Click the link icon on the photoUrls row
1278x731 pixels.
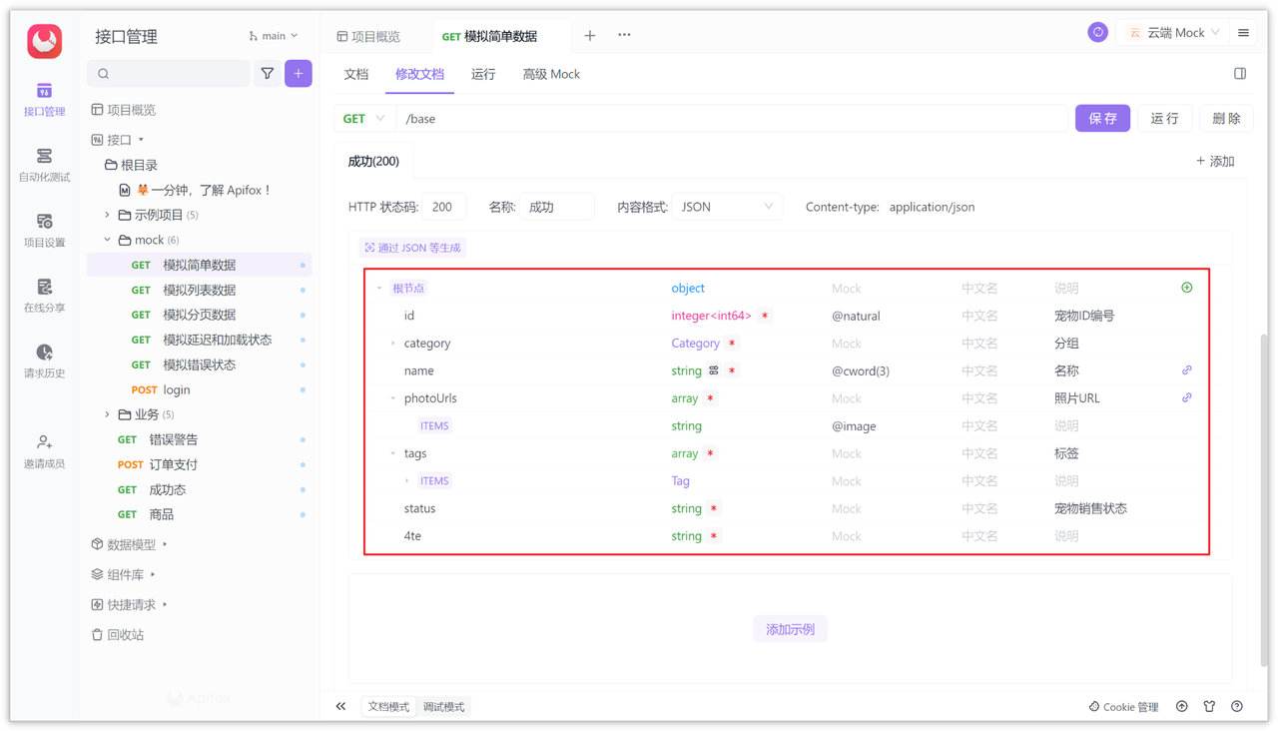[x=1187, y=397]
